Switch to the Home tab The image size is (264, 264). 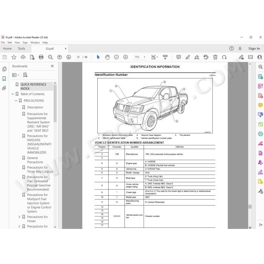click(x=7, y=49)
